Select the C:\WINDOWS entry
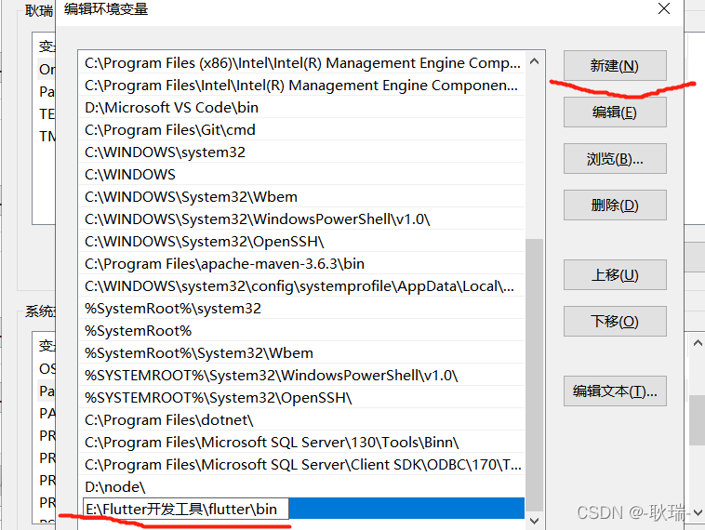 (x=301, y=175)
